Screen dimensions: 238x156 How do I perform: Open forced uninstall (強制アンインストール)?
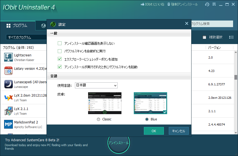click(182, 4)
